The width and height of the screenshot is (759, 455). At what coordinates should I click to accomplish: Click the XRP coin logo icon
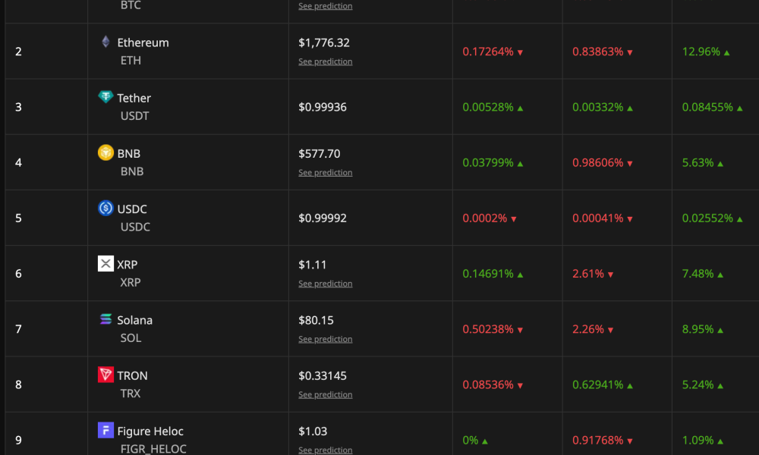(106, 264)
